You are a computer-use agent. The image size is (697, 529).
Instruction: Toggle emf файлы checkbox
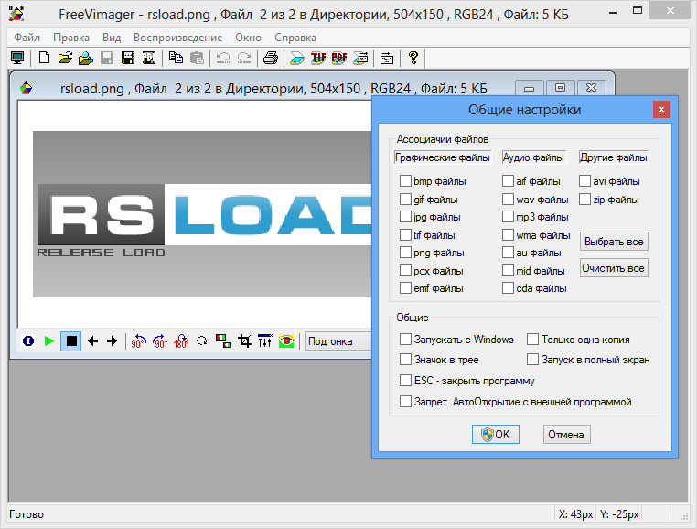coord(405,288)
